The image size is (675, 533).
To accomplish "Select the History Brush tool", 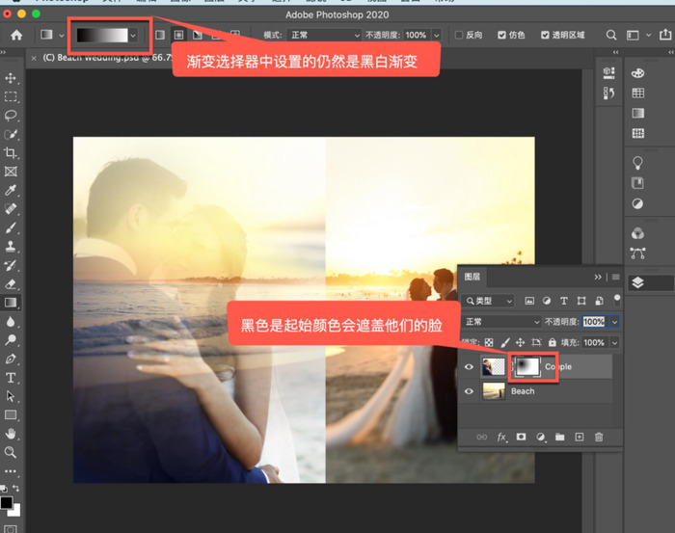I will (x=11, y=265).
